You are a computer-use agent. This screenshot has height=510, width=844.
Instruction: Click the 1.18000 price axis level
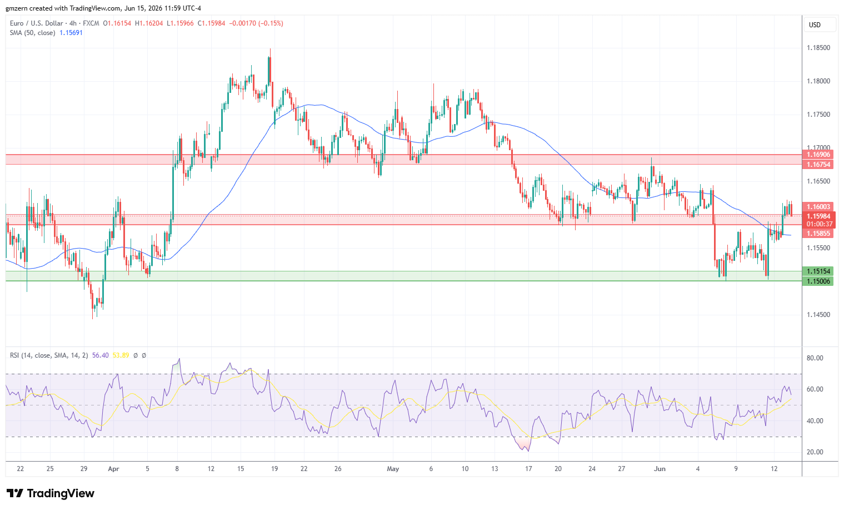[x=818, y=81]
